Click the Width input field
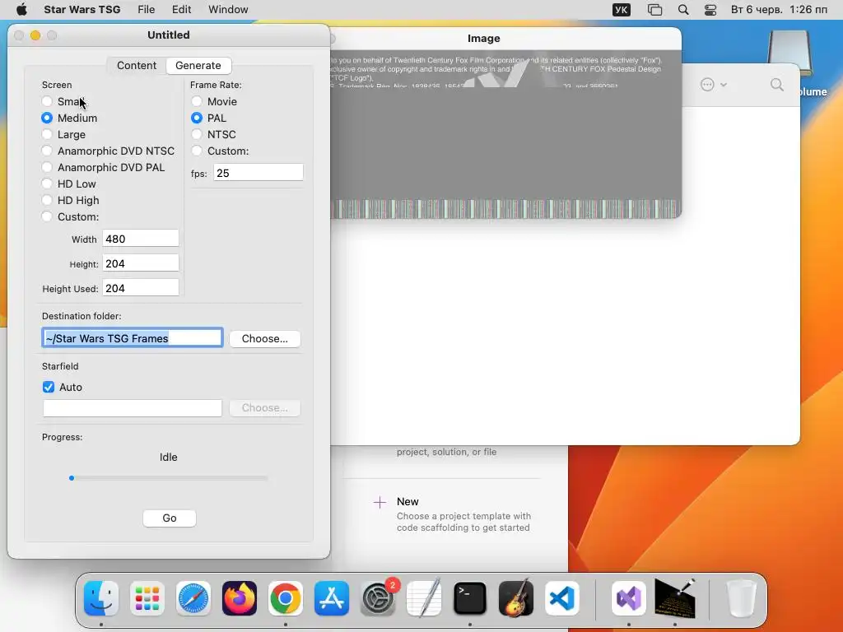Screen dimensions: 843x632 pos(140,239)
